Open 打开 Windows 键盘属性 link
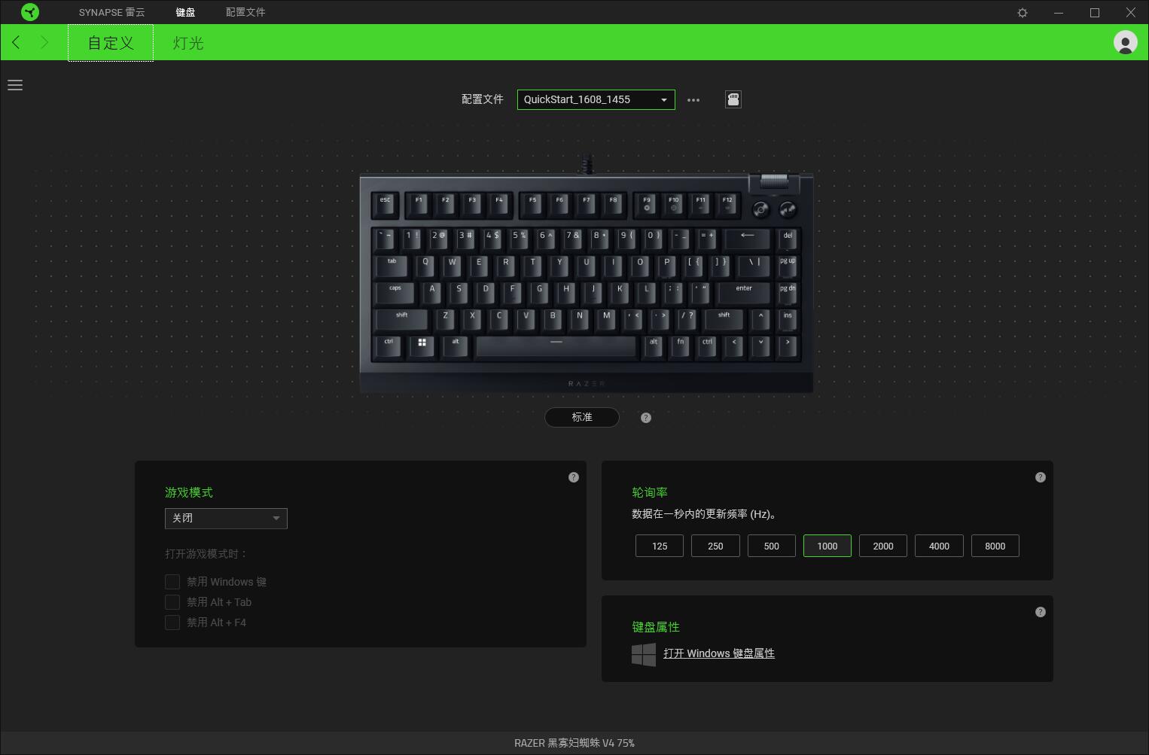 pos(719,653)
